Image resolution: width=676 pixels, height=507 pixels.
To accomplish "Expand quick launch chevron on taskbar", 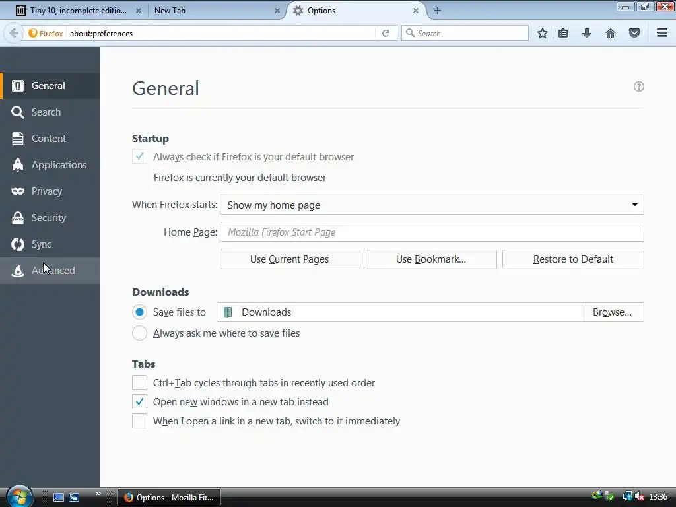I will (98, 494).
